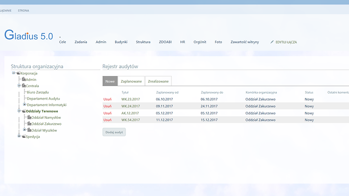Switch to the Zrealizowane tab

[158, 81]
